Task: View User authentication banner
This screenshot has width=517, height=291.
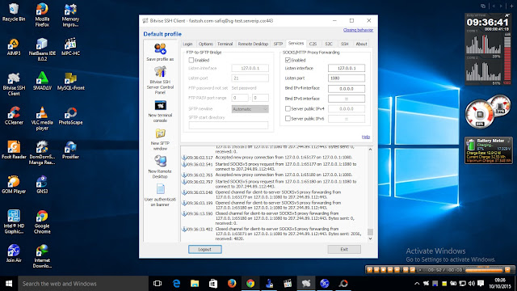Action: [x=160, y=196]
